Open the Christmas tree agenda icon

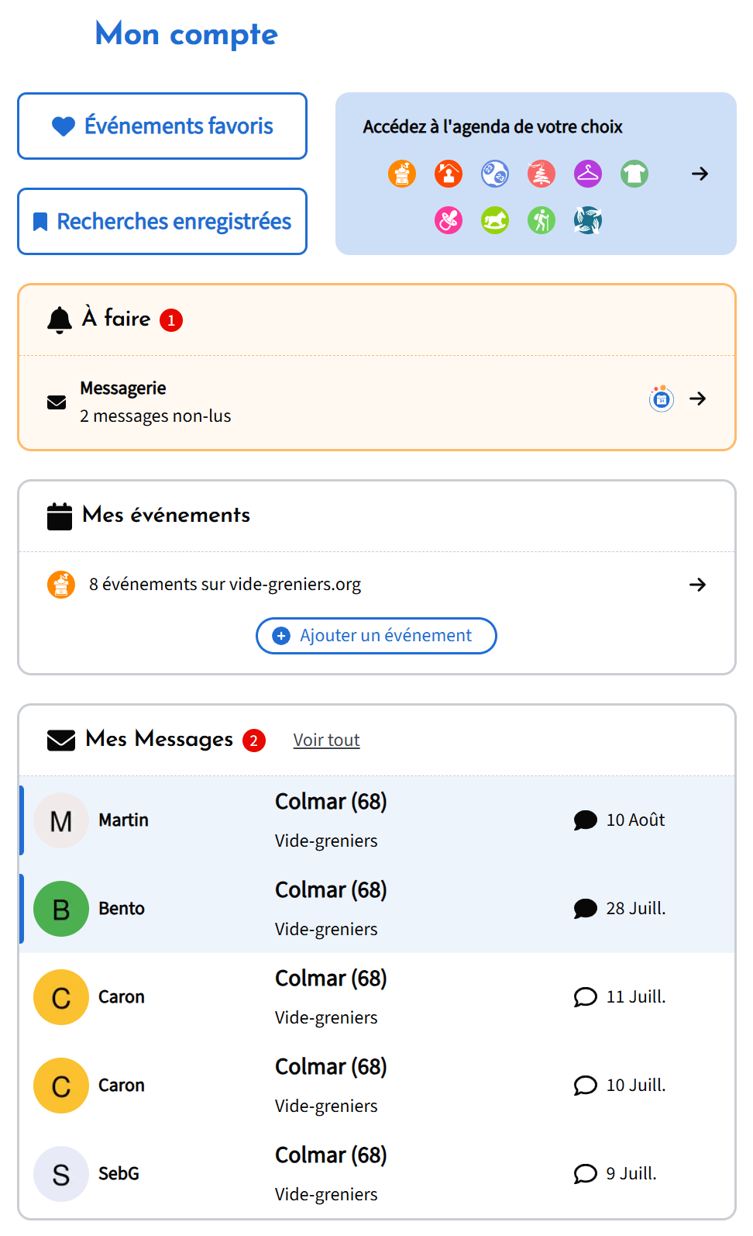[x=542, y=174]
